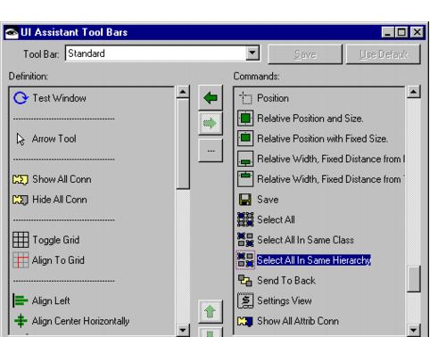Click Commands list scroll down arrow
Viewport: 430px width, 337px height.
414,330
